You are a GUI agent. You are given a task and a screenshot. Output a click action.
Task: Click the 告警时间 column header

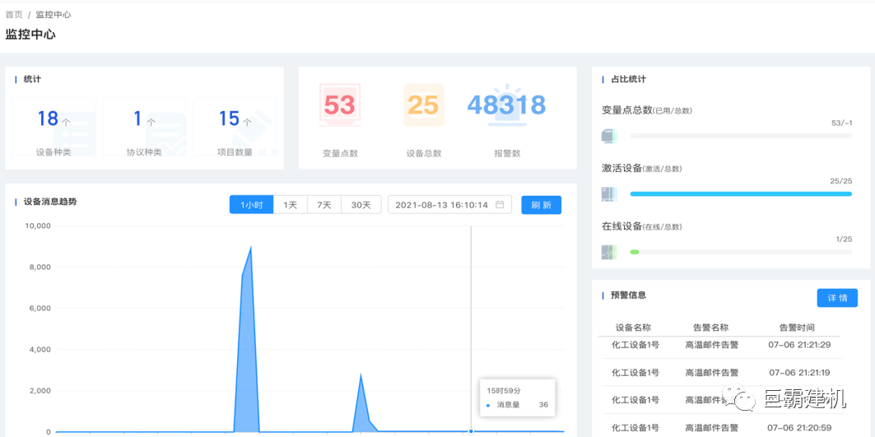click(797, 328)
